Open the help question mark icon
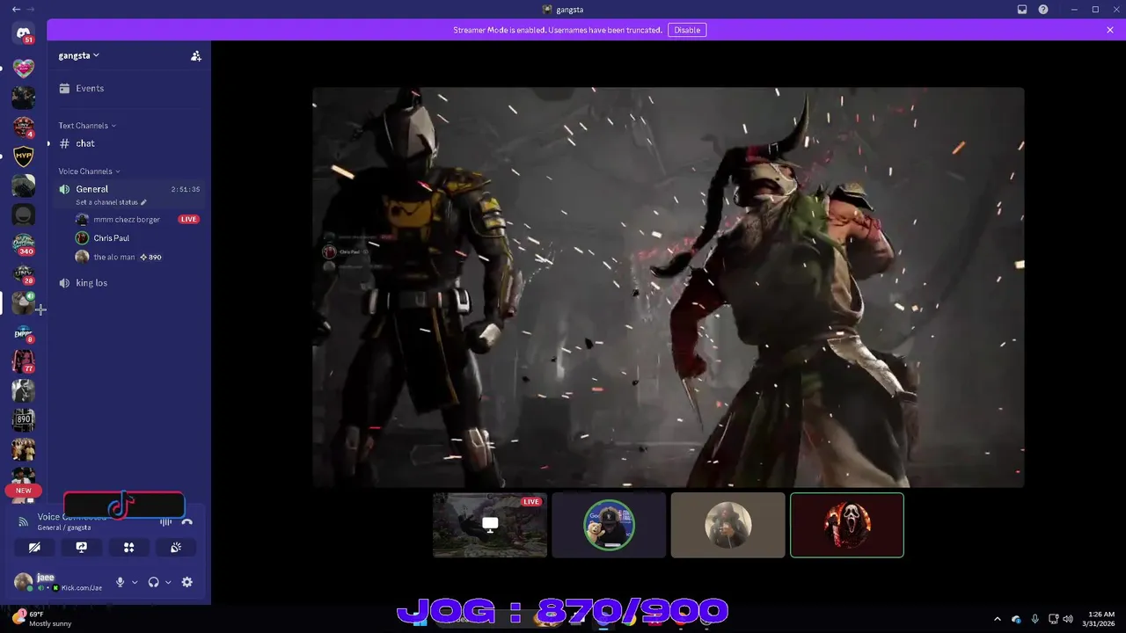This screenshot has height=633, width=1126. [x=1043, y=9]
